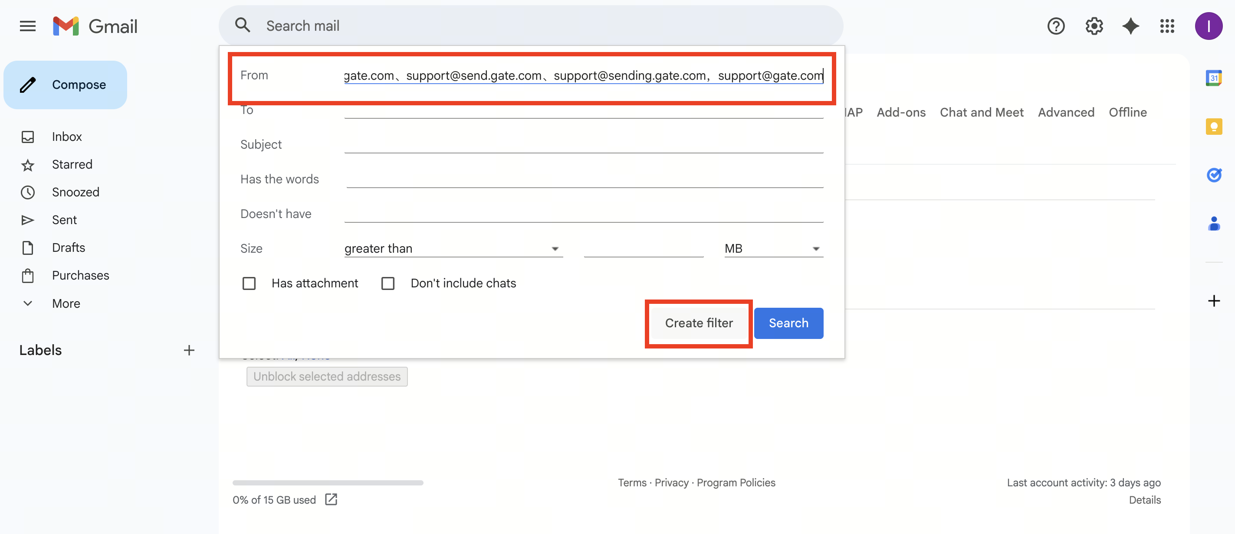Open the Support help icon
Viewport: 1235px width, 534px height.
[x=1056, y=26]
